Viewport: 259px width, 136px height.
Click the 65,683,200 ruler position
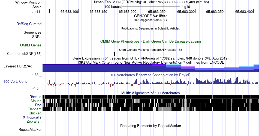(x=128, y=11)
